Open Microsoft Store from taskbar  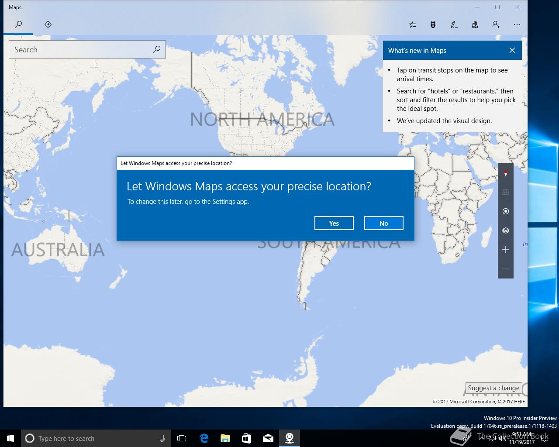coord(247,438)
